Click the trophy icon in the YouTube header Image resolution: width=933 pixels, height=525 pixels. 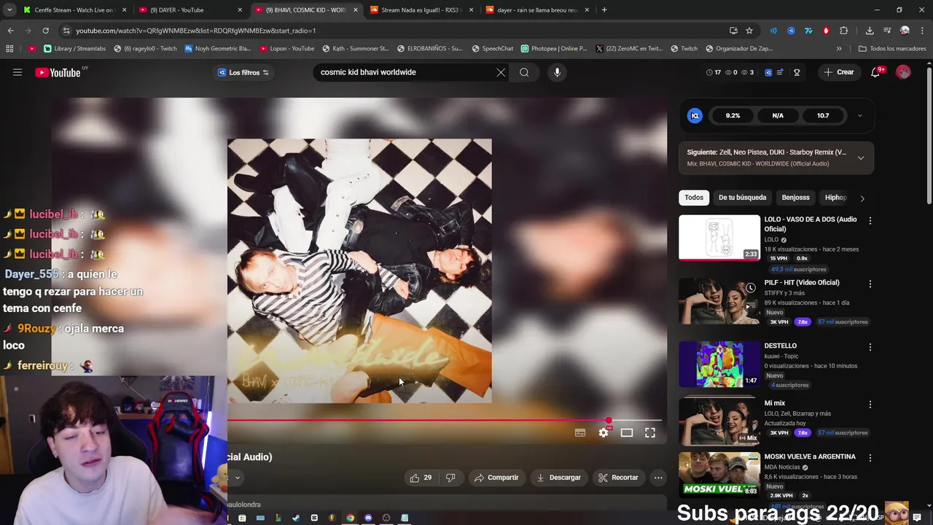tap(797, 72)
